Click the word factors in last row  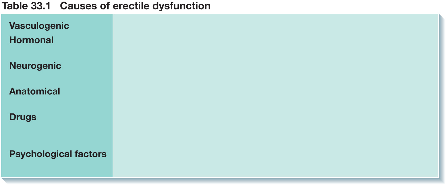tap(91, 154)
